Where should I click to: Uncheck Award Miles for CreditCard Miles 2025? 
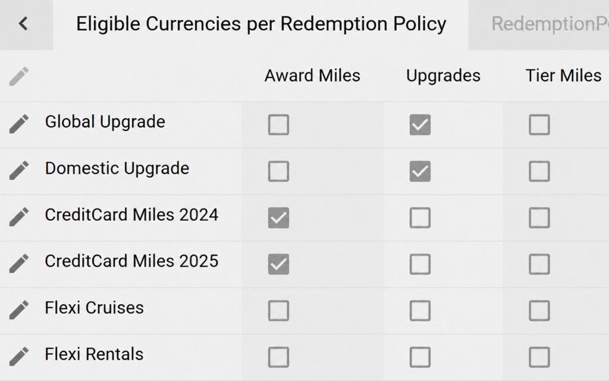pos(278,264)
